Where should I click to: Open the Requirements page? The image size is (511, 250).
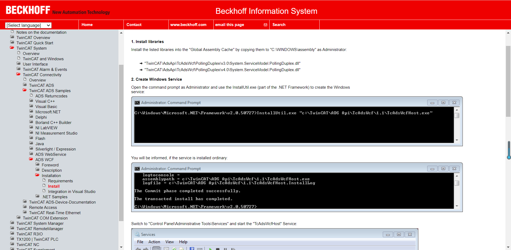tap(60, 181)
